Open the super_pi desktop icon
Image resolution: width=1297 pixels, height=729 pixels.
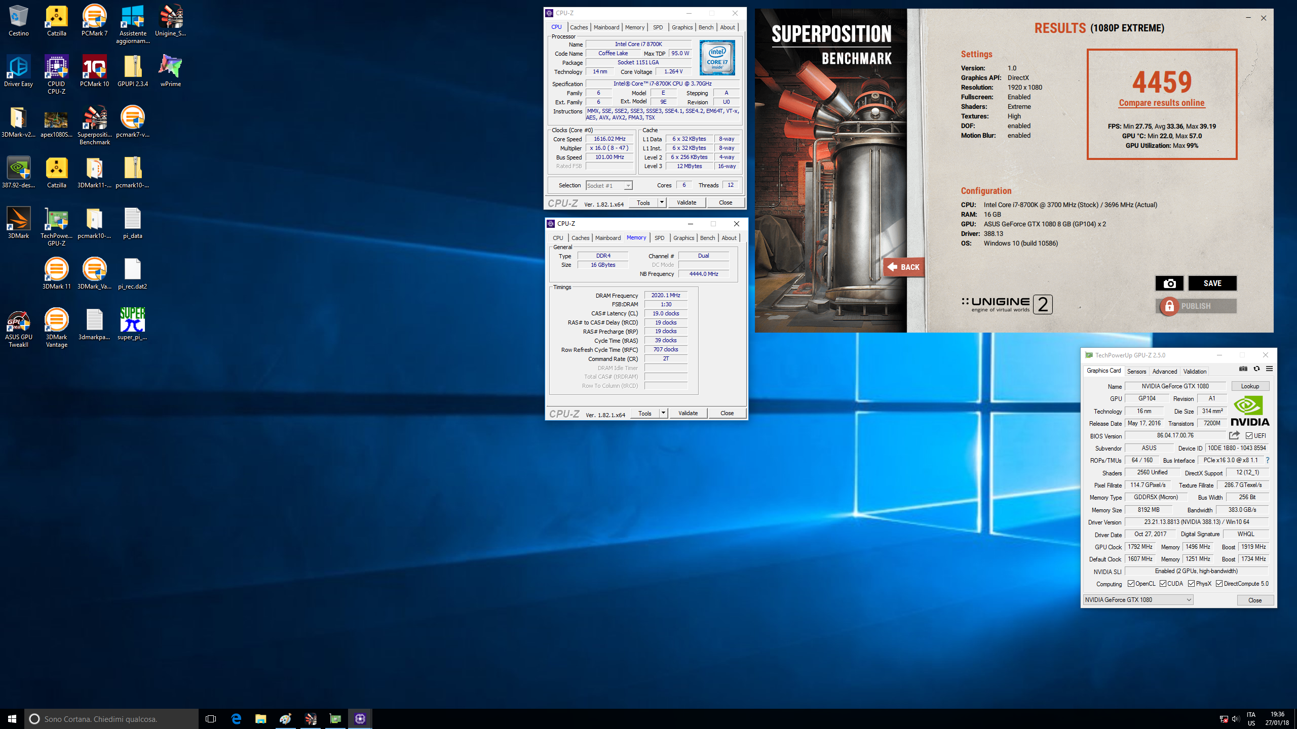point(133,324)
